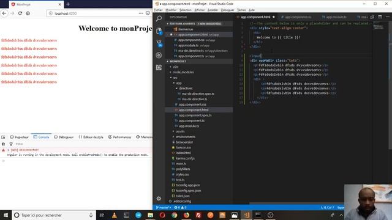Open the Afficher menu in VS Code

(x=199, y=10)
